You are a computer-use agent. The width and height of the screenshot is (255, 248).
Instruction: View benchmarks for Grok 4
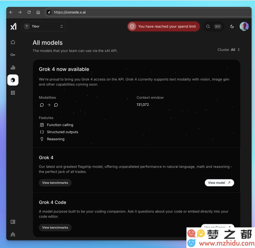coord(55,183)
